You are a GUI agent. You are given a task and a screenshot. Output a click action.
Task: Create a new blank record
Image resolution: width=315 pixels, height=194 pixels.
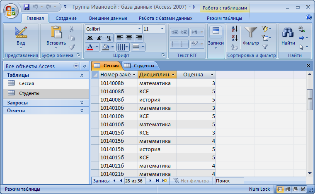click(x=165, y=181)
